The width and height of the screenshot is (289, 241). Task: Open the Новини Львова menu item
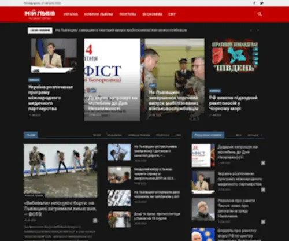pyautogui.click(x=98, y=14)
